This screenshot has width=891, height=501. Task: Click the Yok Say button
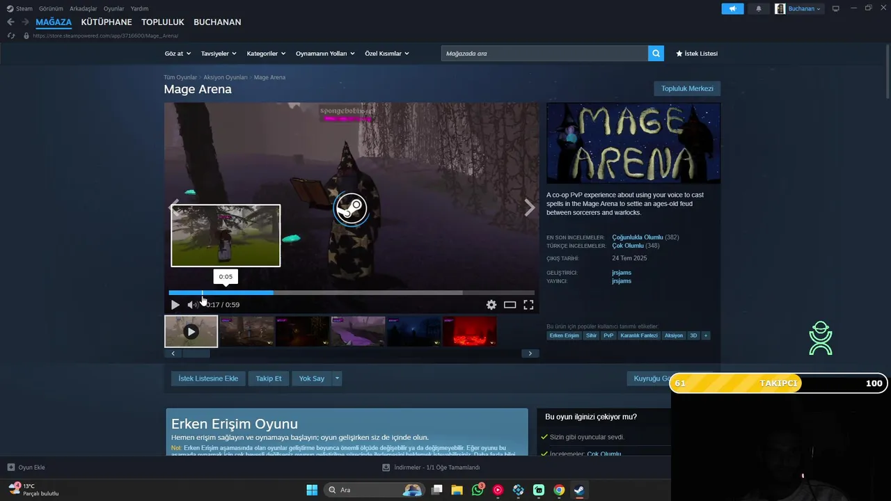point(312,379)
